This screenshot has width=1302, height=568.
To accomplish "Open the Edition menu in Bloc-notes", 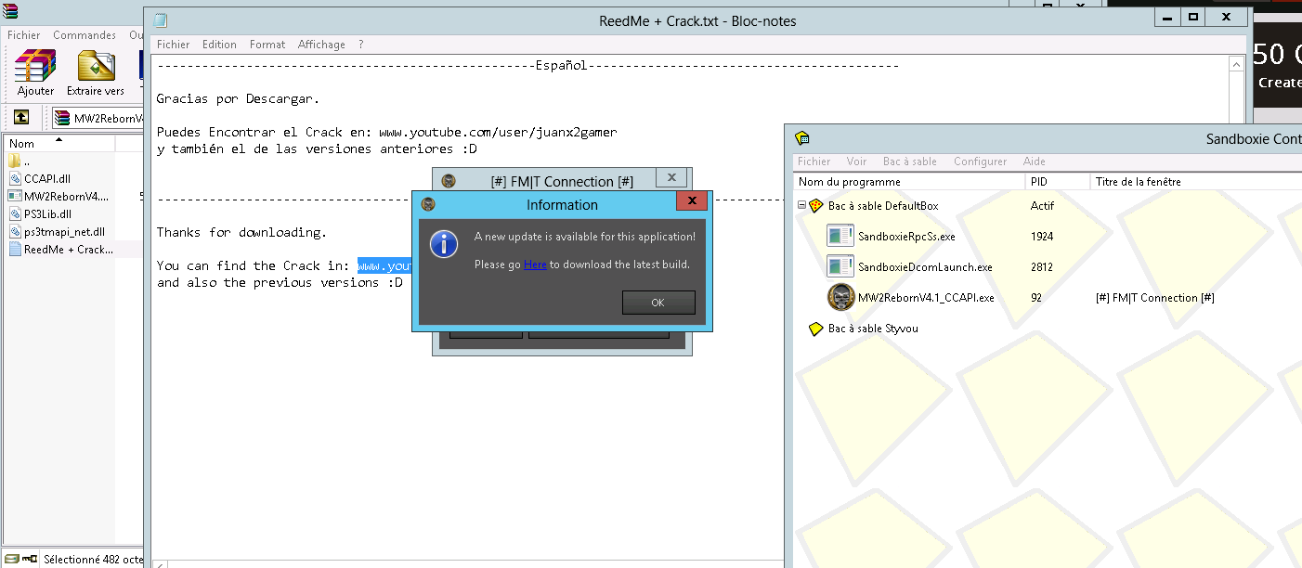I will pyautogui.click(x=219, y=45).
